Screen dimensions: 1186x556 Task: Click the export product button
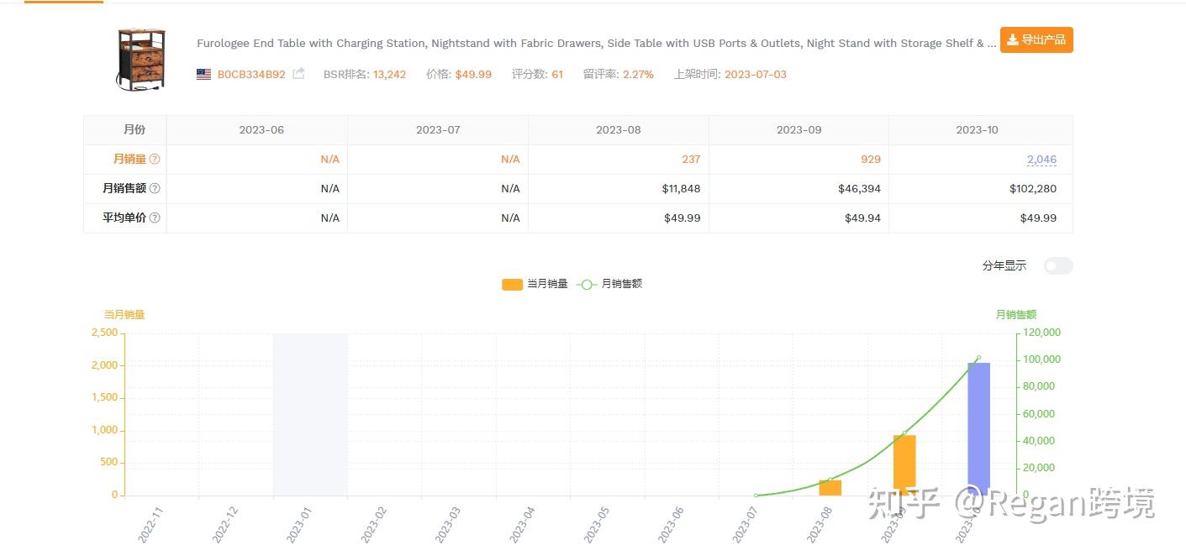1036,40
